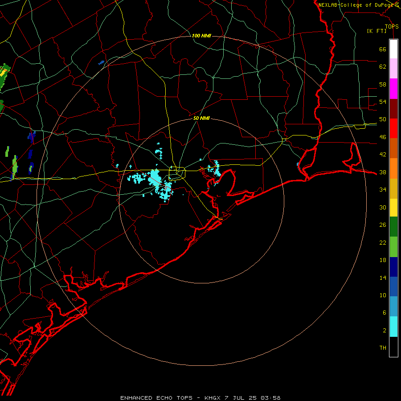Click the legend value '26'
401x401 pixels.
coord(383,225)
